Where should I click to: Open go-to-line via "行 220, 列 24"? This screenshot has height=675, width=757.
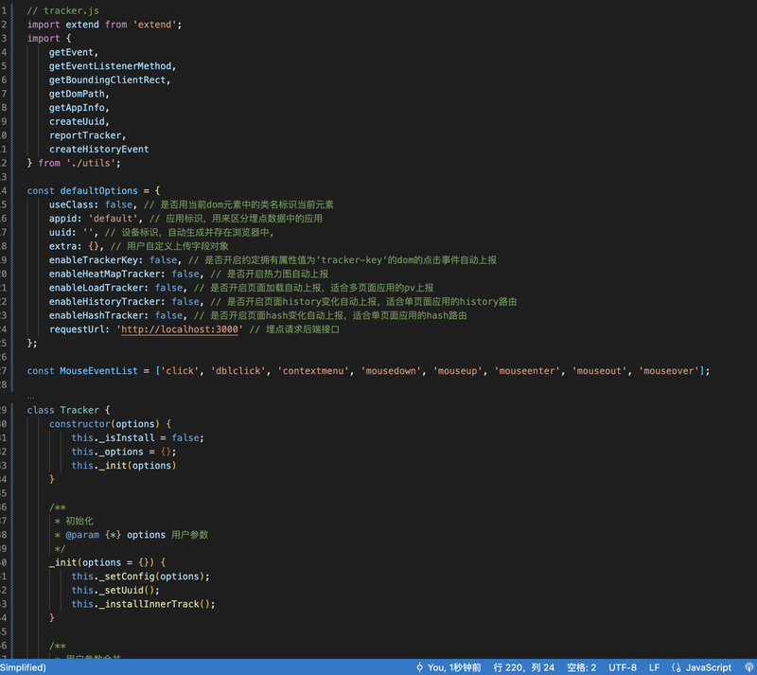coord(524,667)
